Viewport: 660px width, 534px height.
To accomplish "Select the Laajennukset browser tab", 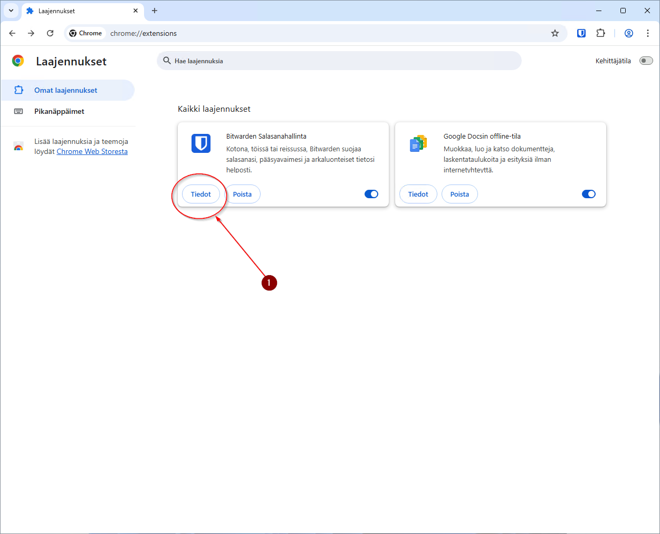I will click(x=83, y=11).
